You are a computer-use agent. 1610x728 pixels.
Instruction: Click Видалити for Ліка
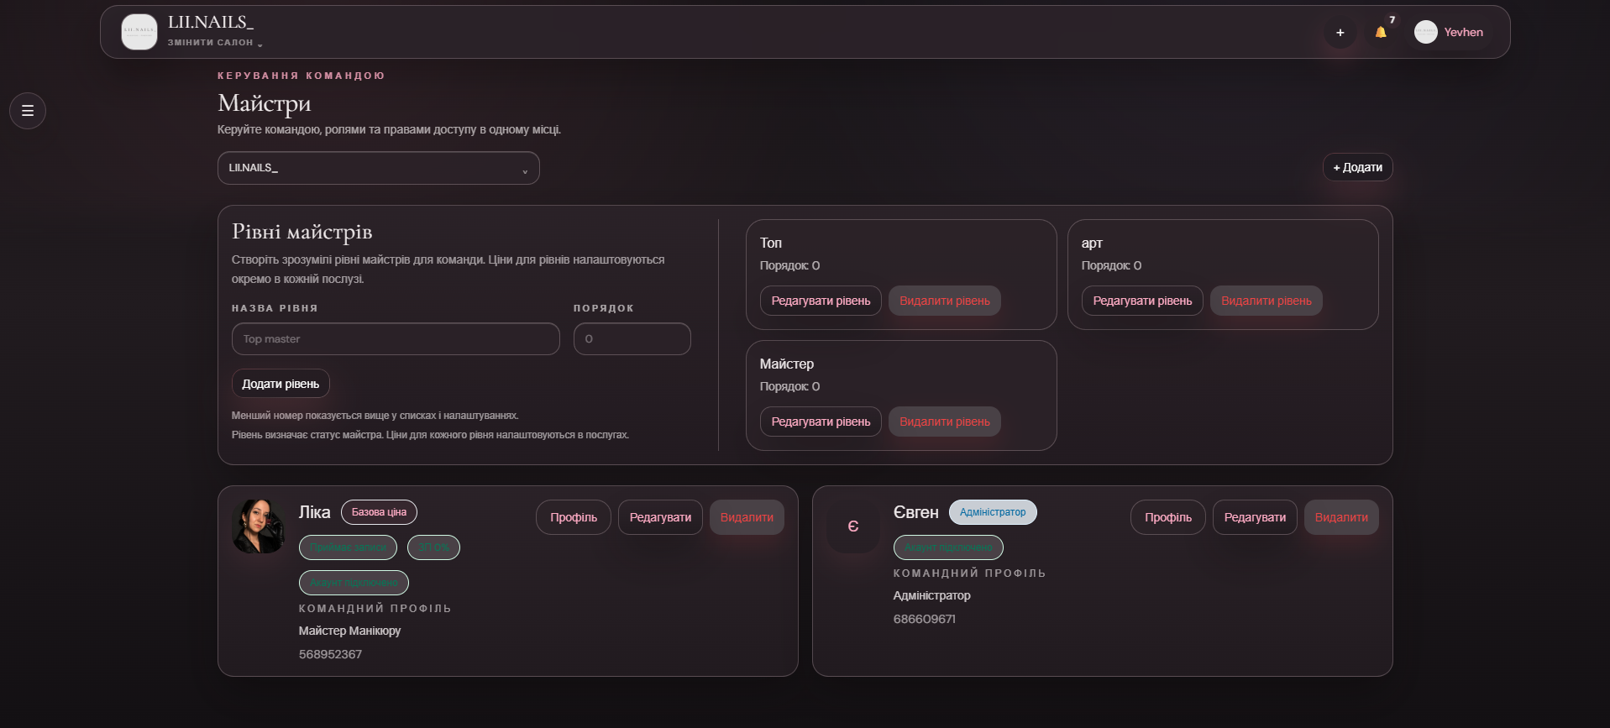click(x=747, y=517)
